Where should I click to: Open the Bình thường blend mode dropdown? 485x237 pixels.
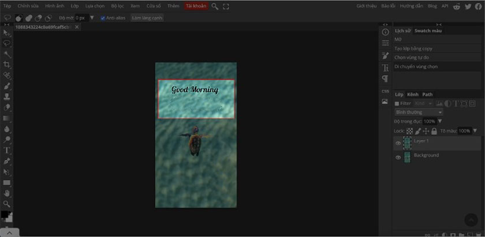pyautogui.click(x=419, y=112)
